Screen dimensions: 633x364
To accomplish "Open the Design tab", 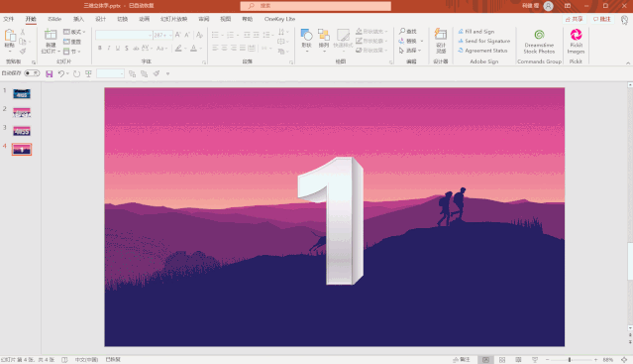I will [100, 19].
